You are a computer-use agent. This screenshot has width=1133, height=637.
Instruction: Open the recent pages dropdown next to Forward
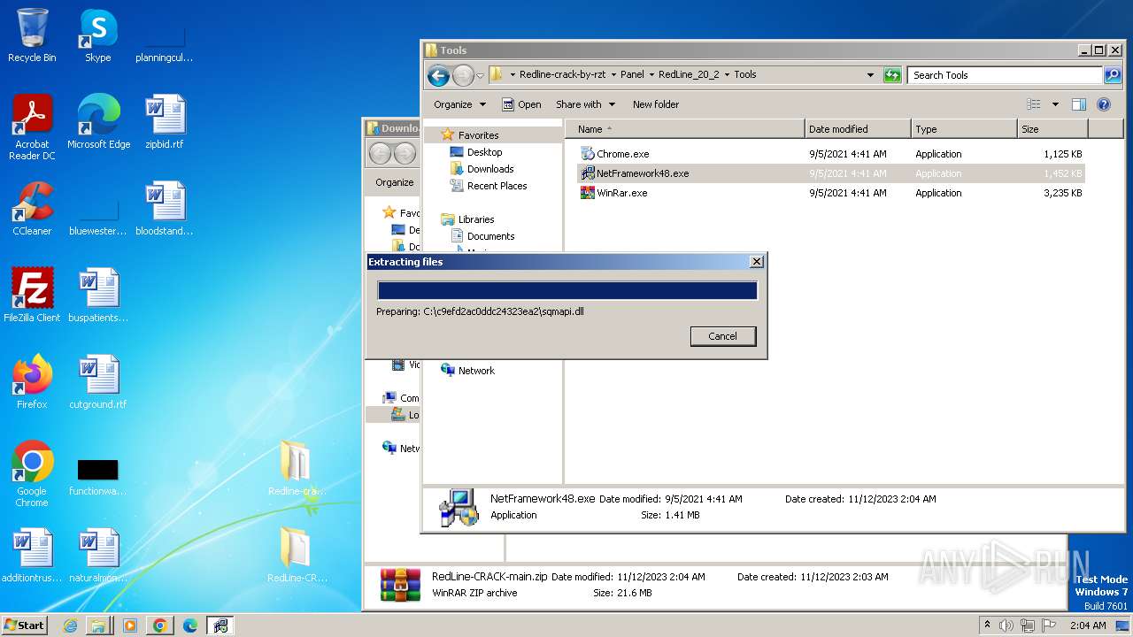click(x=481, y=76)
